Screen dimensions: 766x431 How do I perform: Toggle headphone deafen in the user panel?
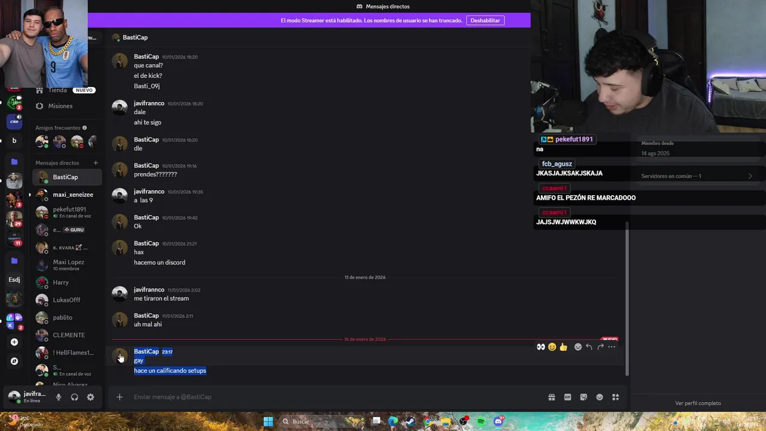[74, 397]
